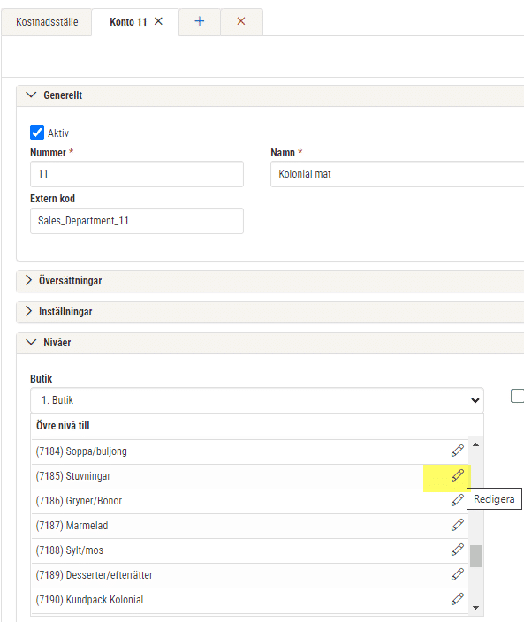Image resolution: width=524 pixels, height=622 pixels.
Task: Click the Extern kod input field
Action: coord(137,221)
